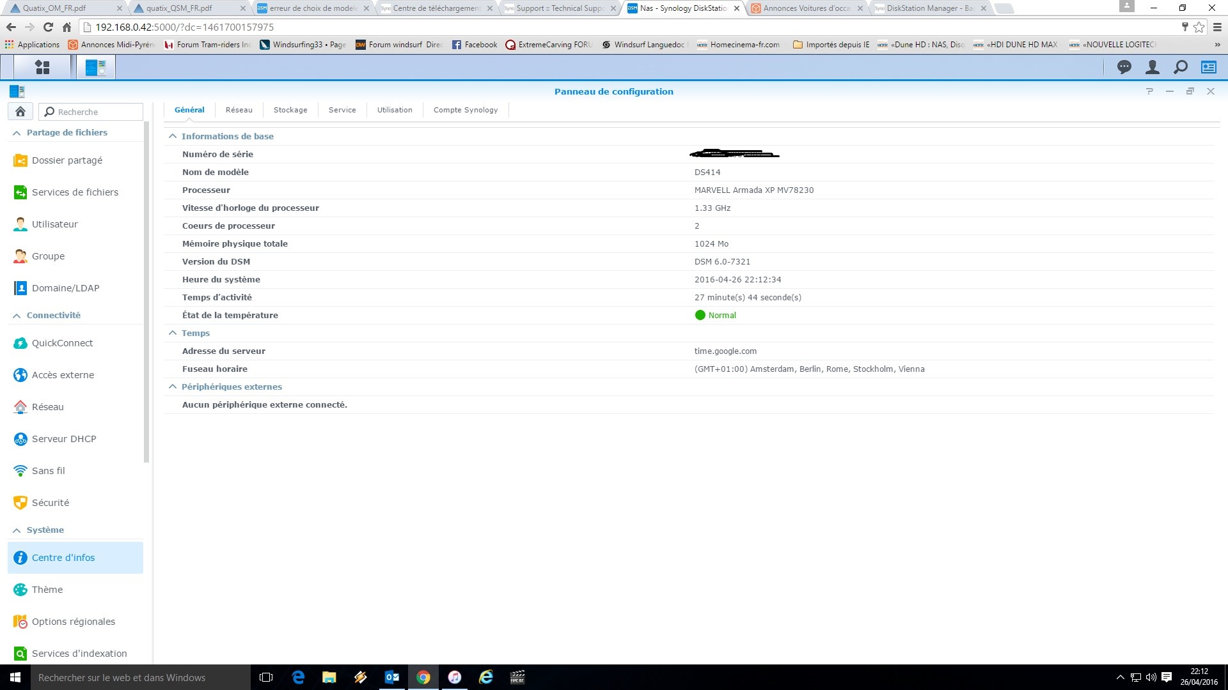1228x690 pixels.
Task: Open the DSM user options icon
Action: tap(1152, 67)
